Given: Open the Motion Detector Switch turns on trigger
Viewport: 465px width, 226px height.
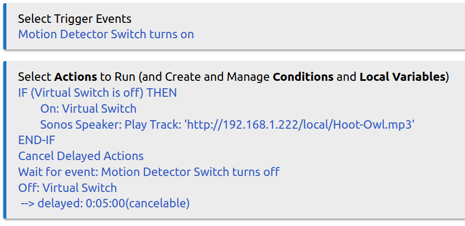Looking at the screenshot, I should 106,35.
